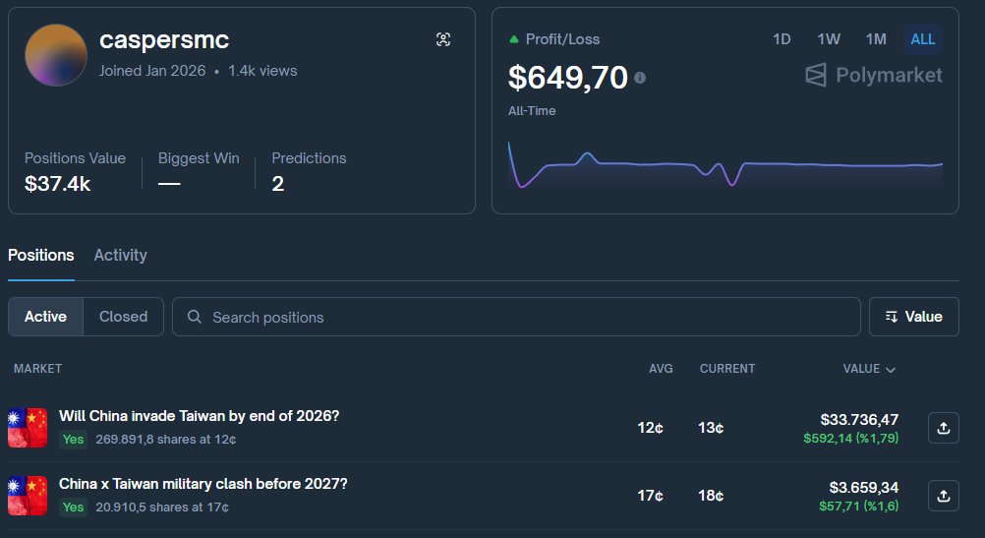Click '20.910,5 shares at 17¢' text
The image size is (985, 538).
click(x=162, y=508)
